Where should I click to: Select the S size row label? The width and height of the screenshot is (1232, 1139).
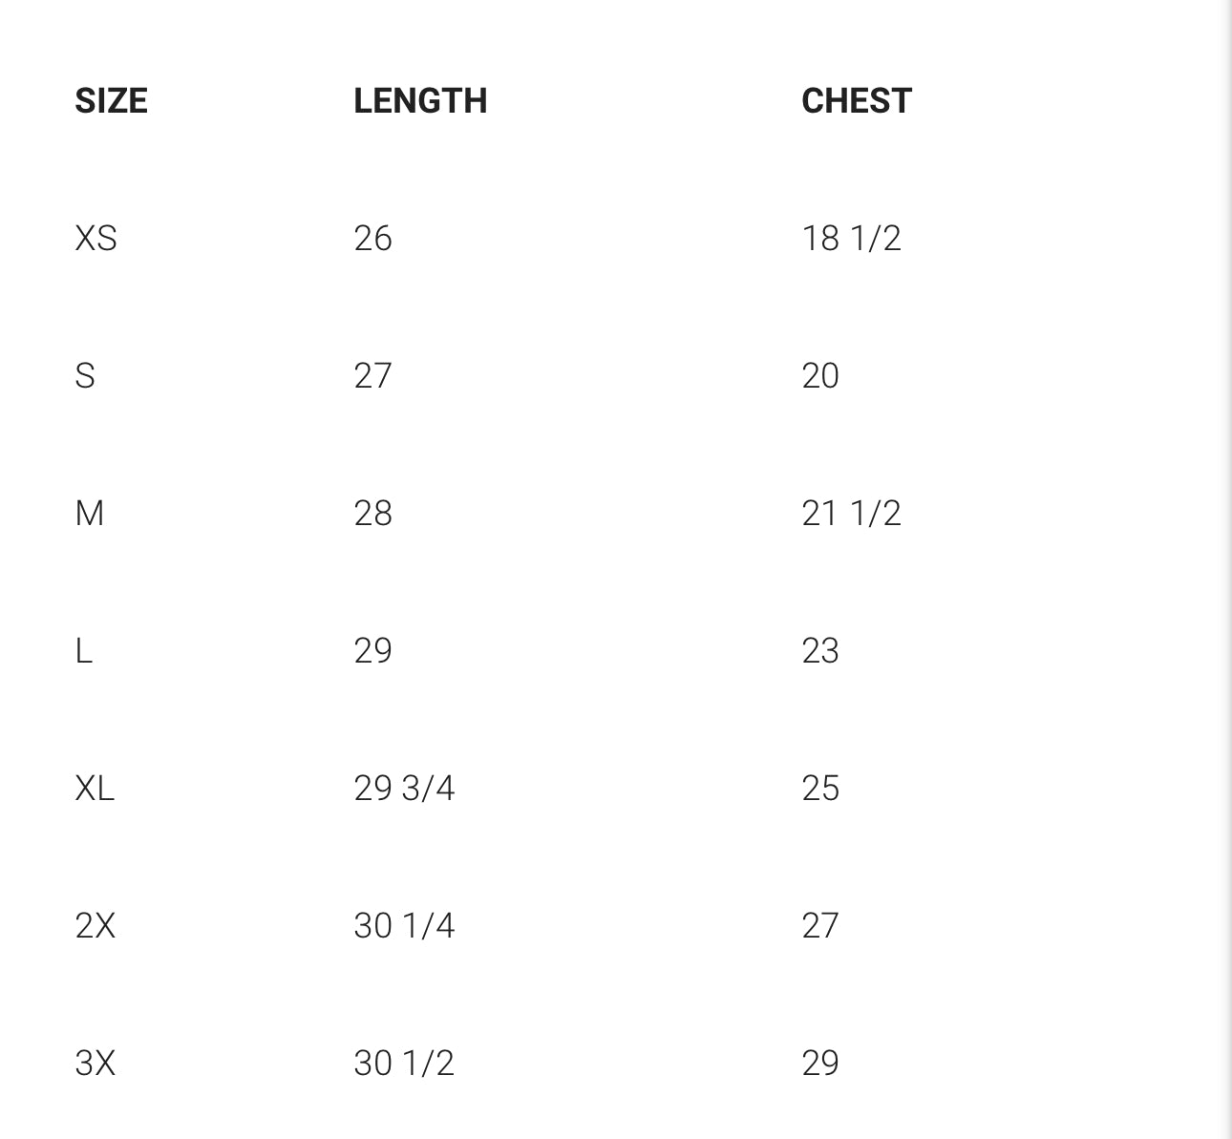pos(85,375)
